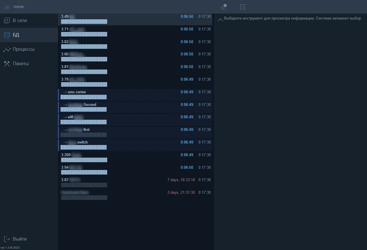The height and width of the screenshot is (250, 367).
Task: Click the hamburger menu icon beside Admin
Action: 7,7
